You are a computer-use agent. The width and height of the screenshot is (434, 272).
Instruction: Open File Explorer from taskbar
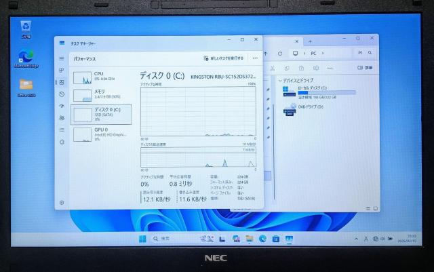click(249, 239)
